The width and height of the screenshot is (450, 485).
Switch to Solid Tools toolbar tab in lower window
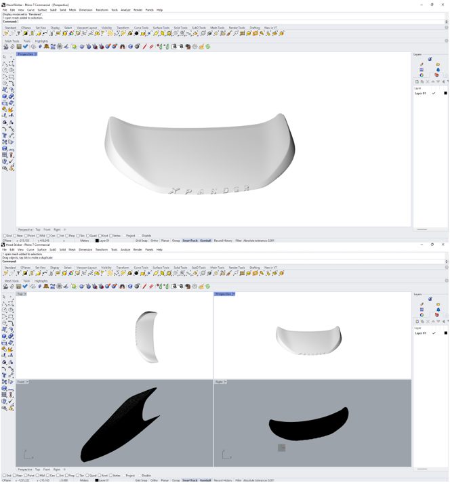[x=180, y=268]
